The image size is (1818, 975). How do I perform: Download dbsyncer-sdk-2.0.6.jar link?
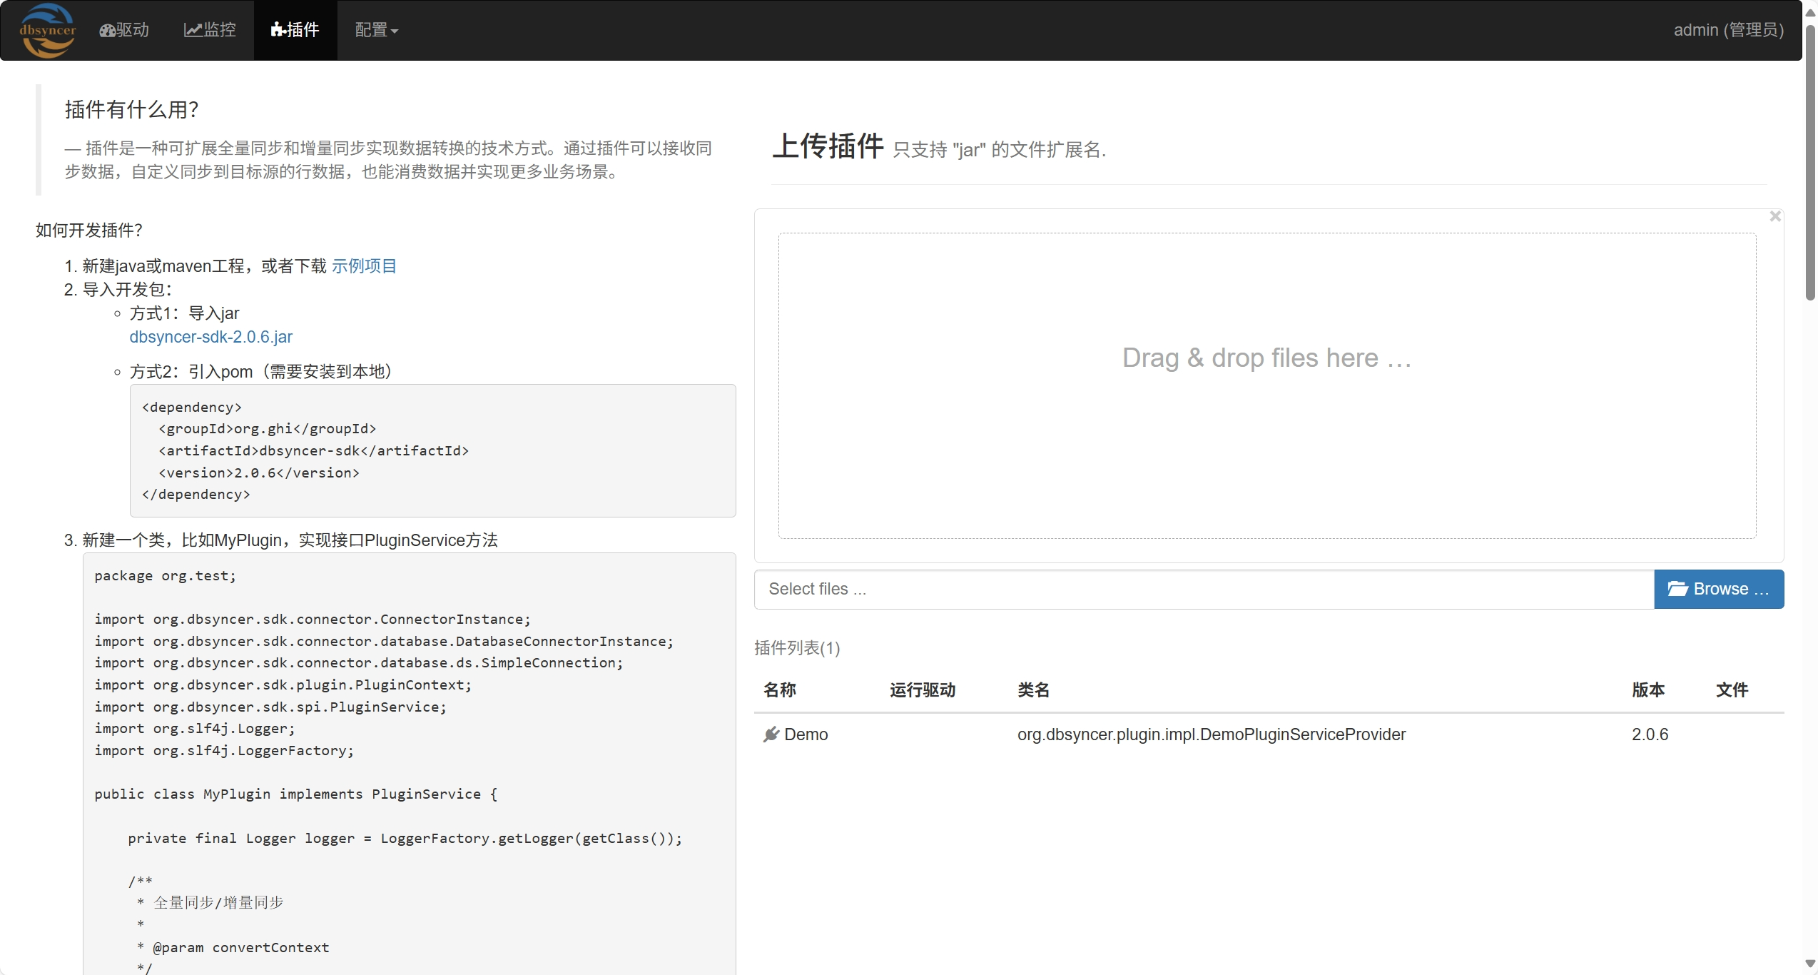click(x=210, y=337)
